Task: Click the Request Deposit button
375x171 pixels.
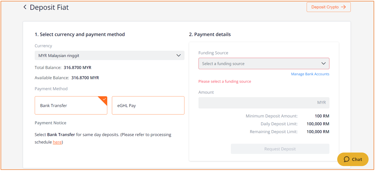Action: tap(280, 149)
